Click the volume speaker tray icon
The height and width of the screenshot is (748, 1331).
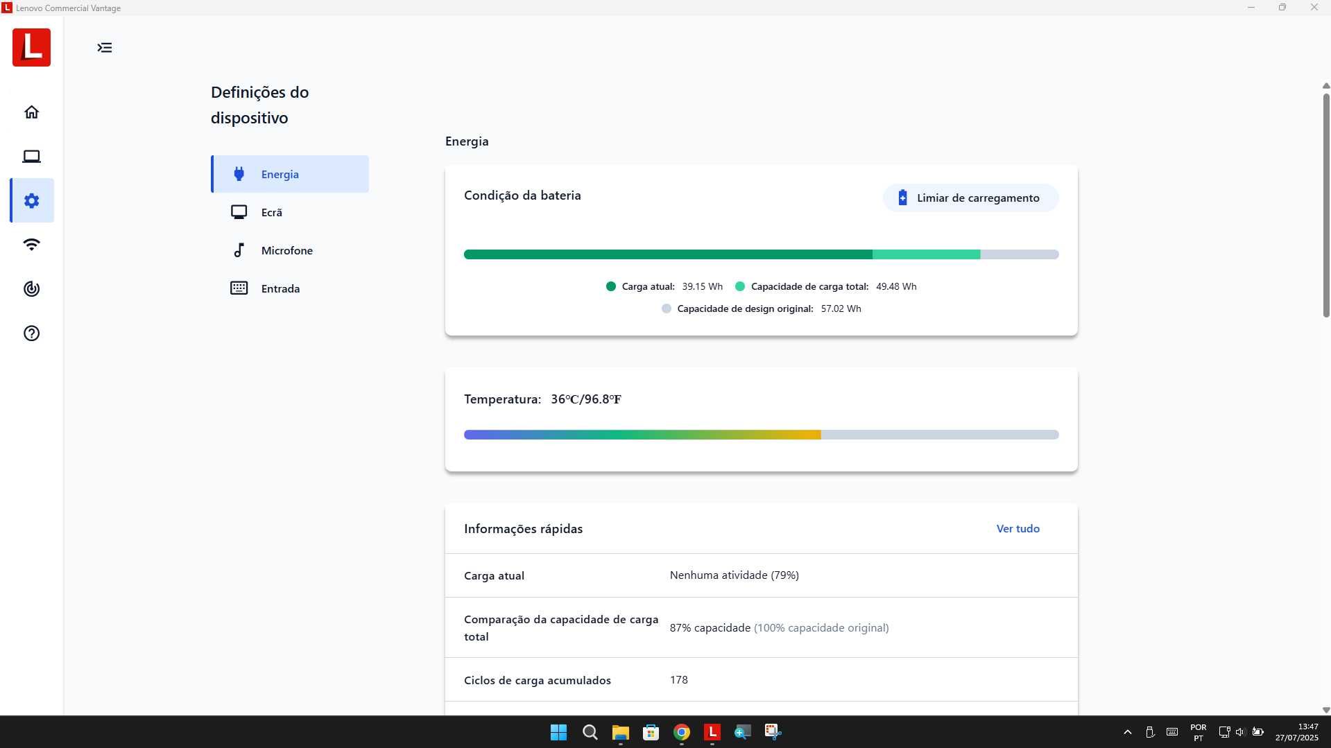[1240, 732]
